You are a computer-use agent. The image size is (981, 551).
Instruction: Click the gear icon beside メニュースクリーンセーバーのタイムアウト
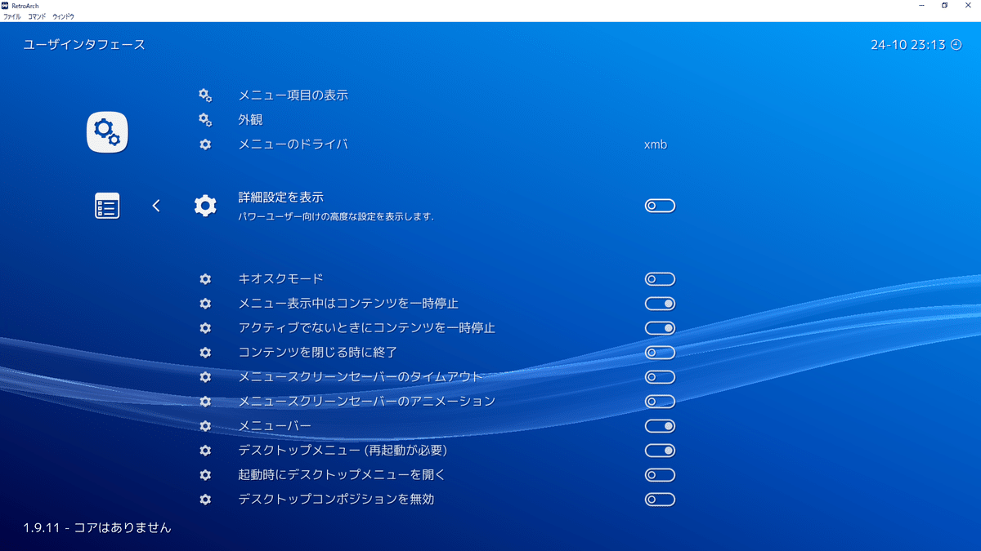click(x=205, y=377)
